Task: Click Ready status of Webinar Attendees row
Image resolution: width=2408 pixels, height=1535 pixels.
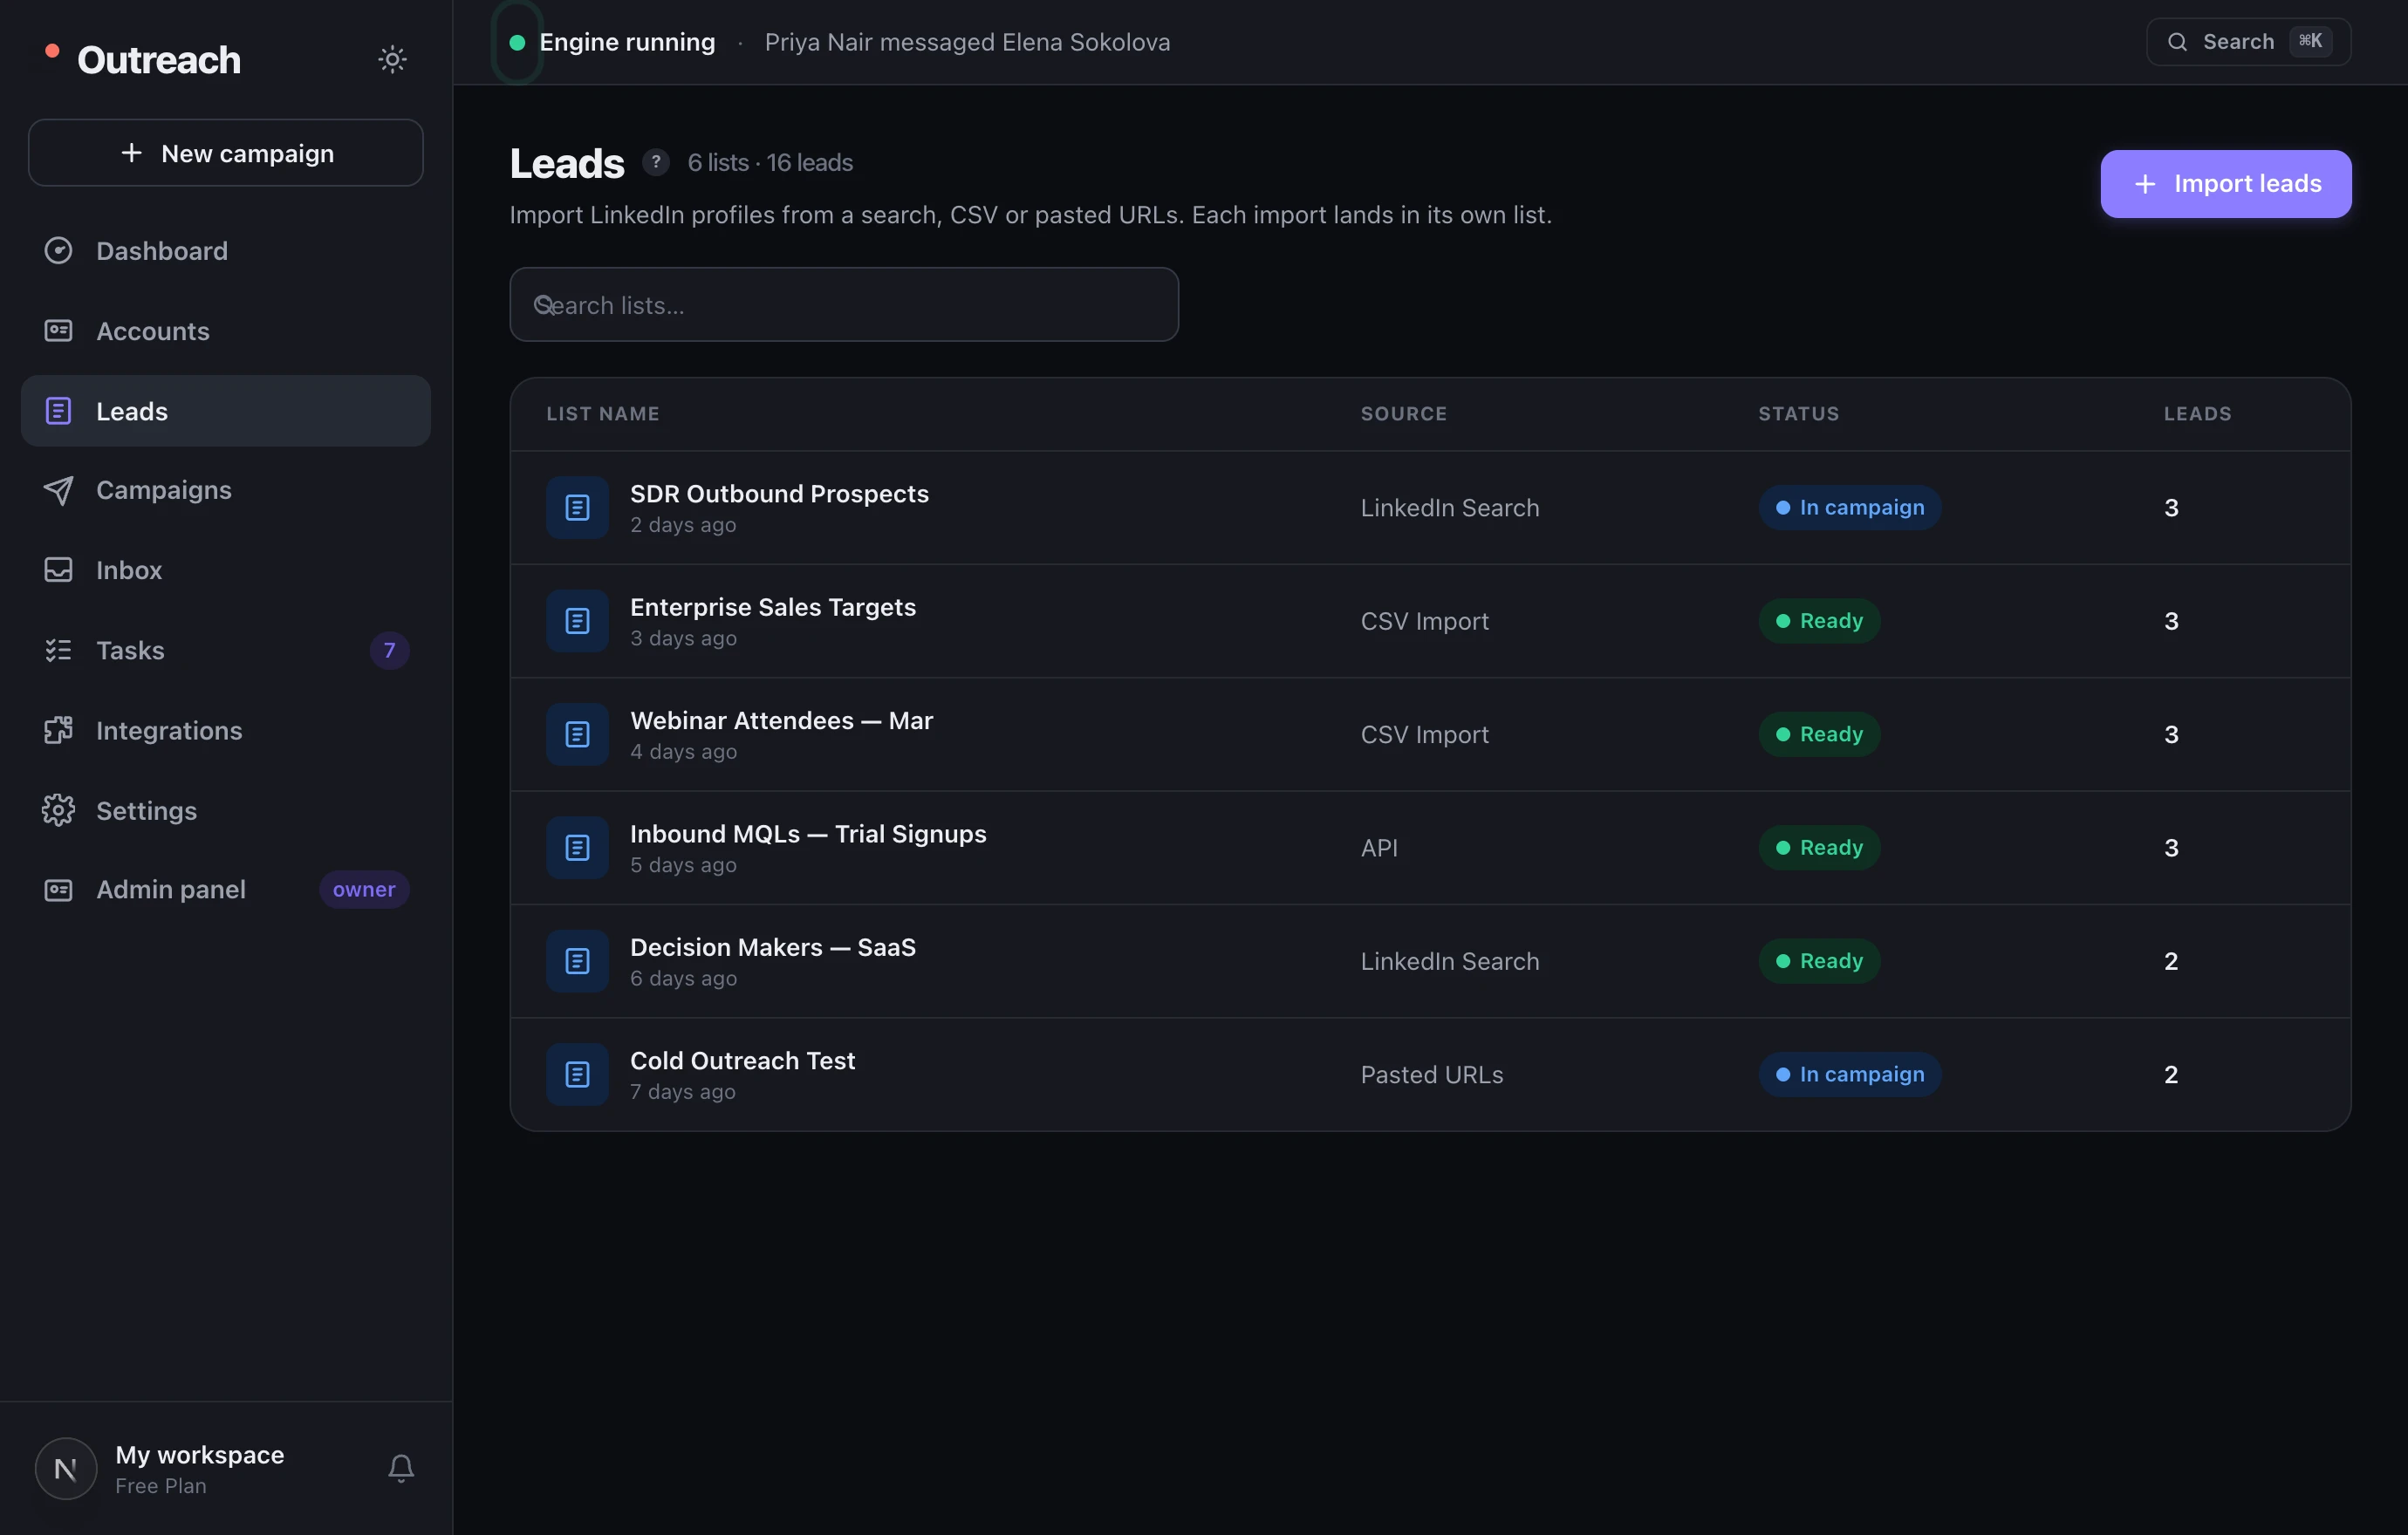Action: [1819, 734]
